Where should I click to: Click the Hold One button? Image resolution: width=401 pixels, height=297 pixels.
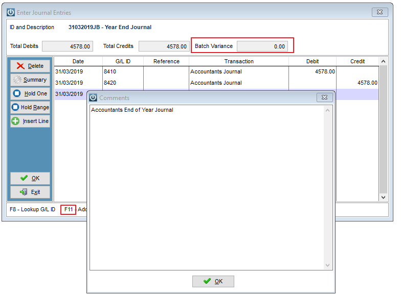[x=30, y=94]
